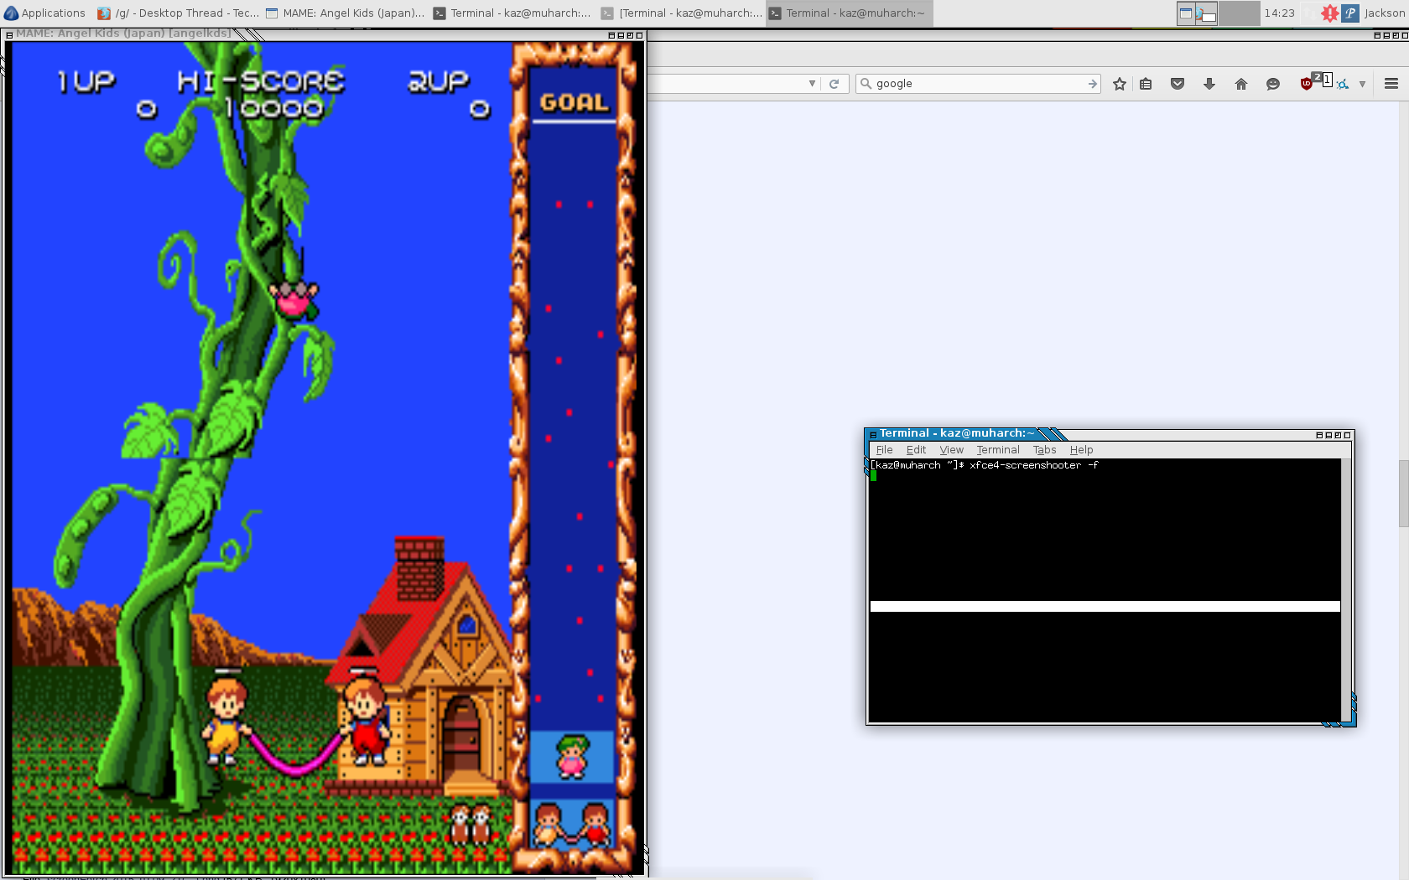Activate the fourth Terminal taskbar button

coord(849,13)
